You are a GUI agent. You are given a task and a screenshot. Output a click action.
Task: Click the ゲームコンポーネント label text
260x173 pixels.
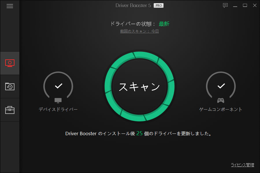click(221, 110)
